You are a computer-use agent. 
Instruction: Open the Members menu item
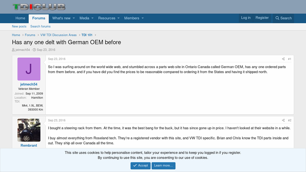(132, 18)
